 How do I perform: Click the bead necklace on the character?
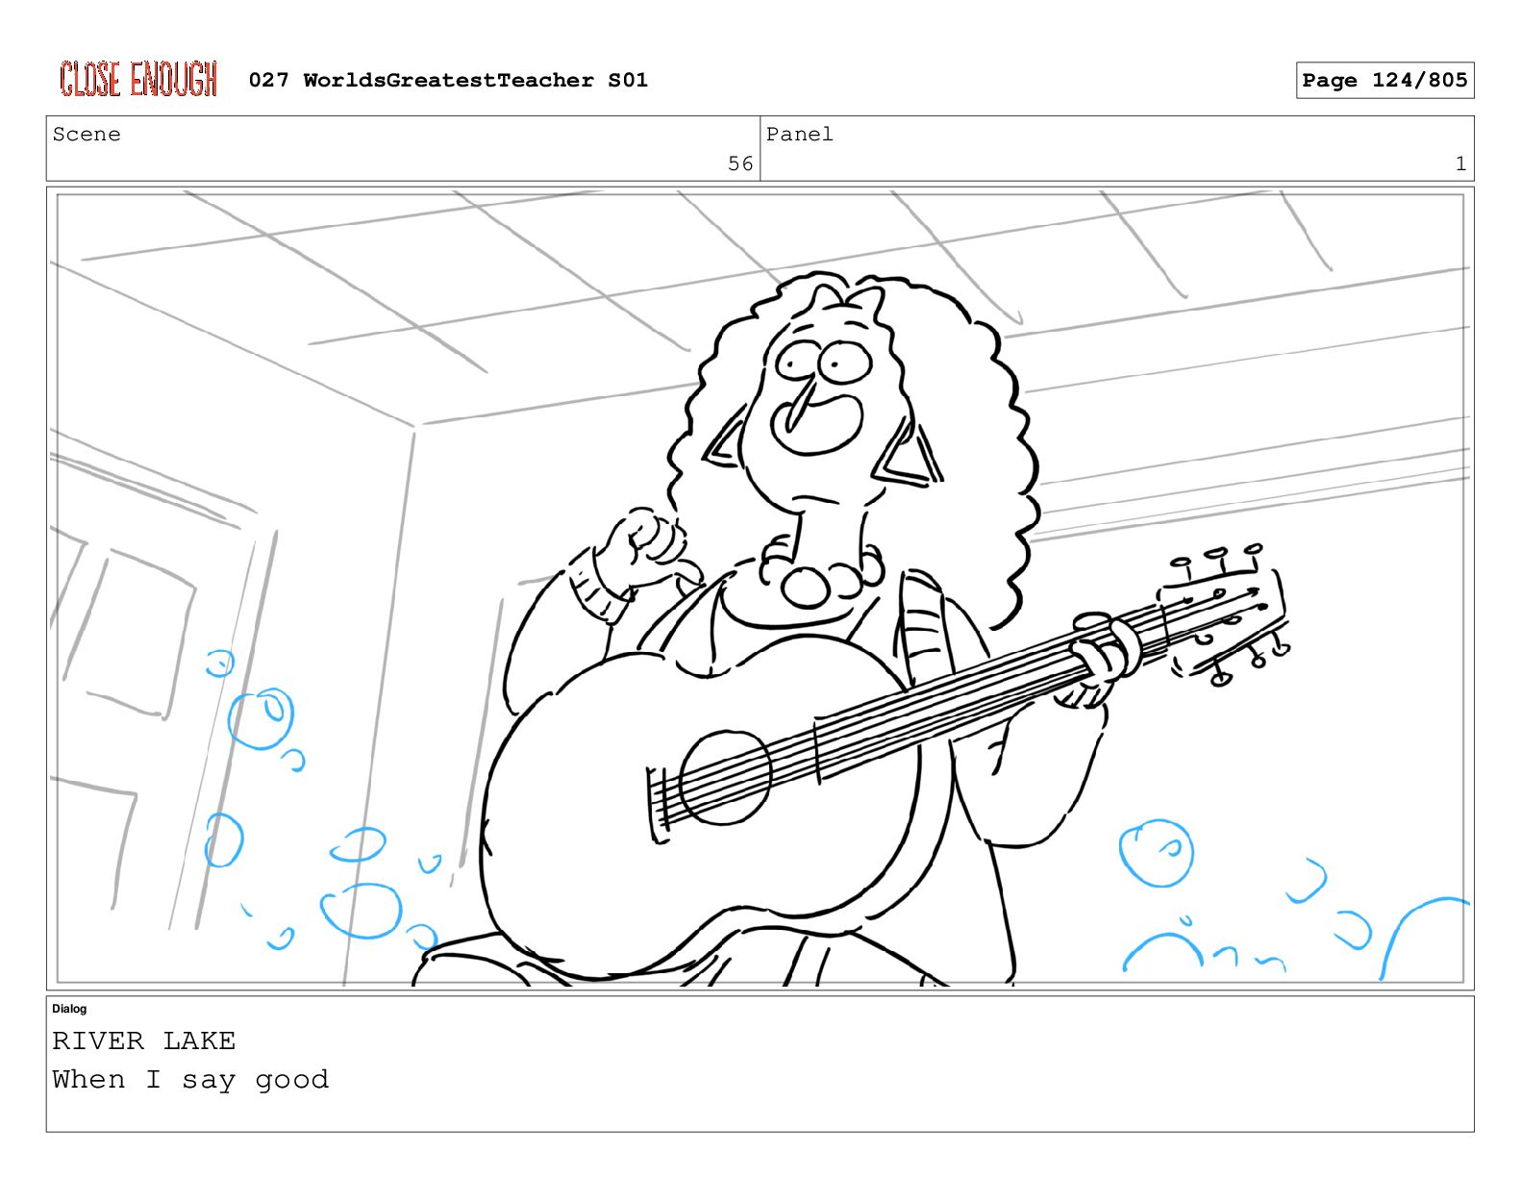click(x=820, y=574)
